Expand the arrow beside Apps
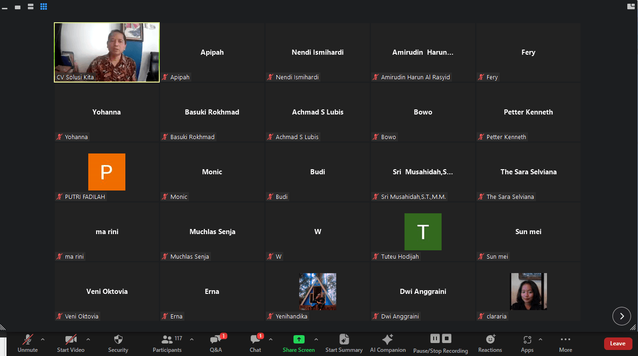The width and height of the screenshot is (638, 356). coord(540,339)
